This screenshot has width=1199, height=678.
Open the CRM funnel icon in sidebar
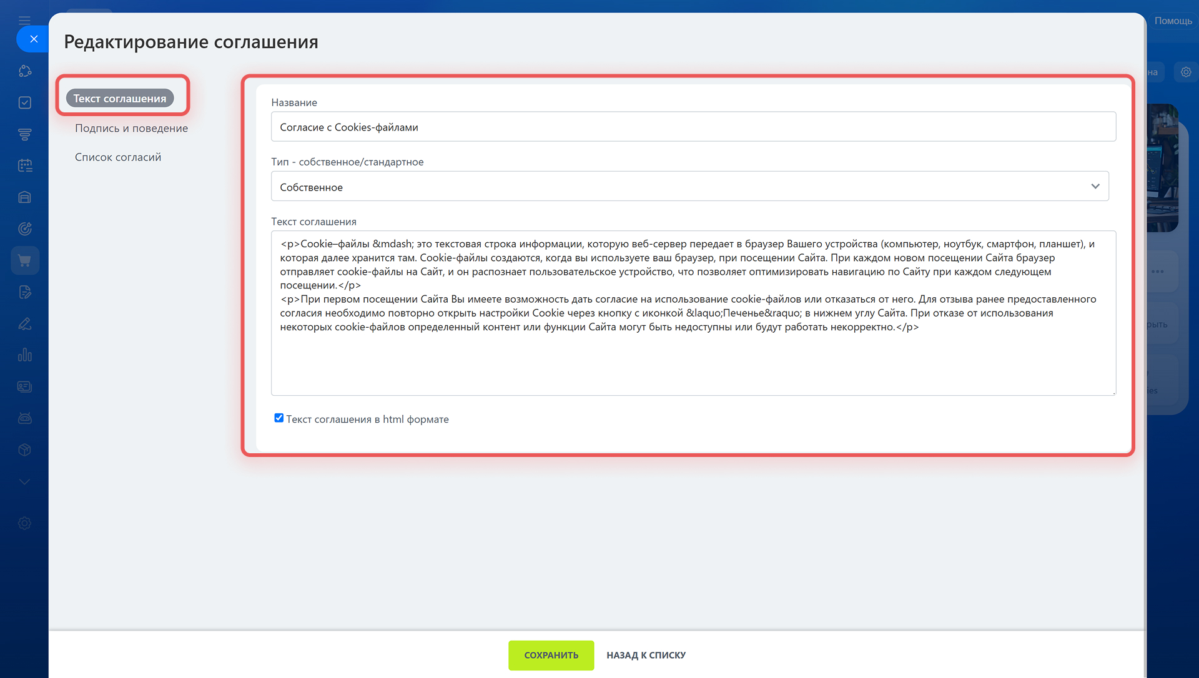pos(25,134)
